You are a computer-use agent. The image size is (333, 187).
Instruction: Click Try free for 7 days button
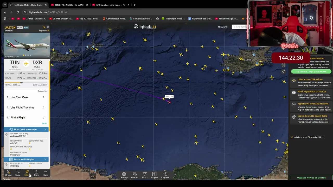pyautogui.click(x=311, y=71)
